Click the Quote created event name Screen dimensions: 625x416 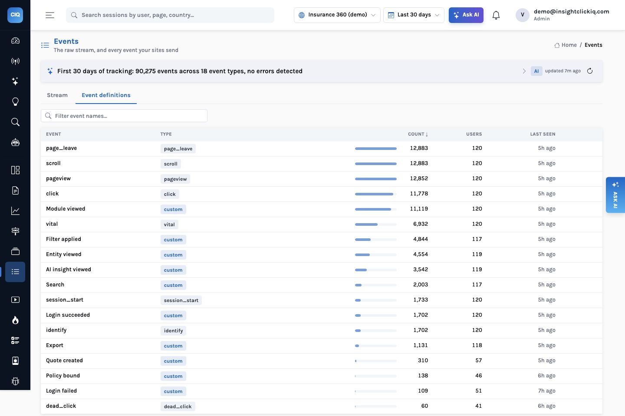point(64,361)
